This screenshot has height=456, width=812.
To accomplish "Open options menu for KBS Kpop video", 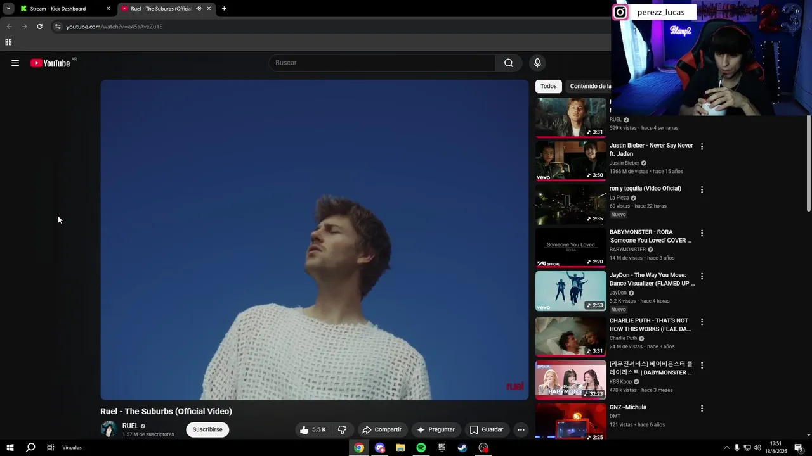I will tap(702, 365).
